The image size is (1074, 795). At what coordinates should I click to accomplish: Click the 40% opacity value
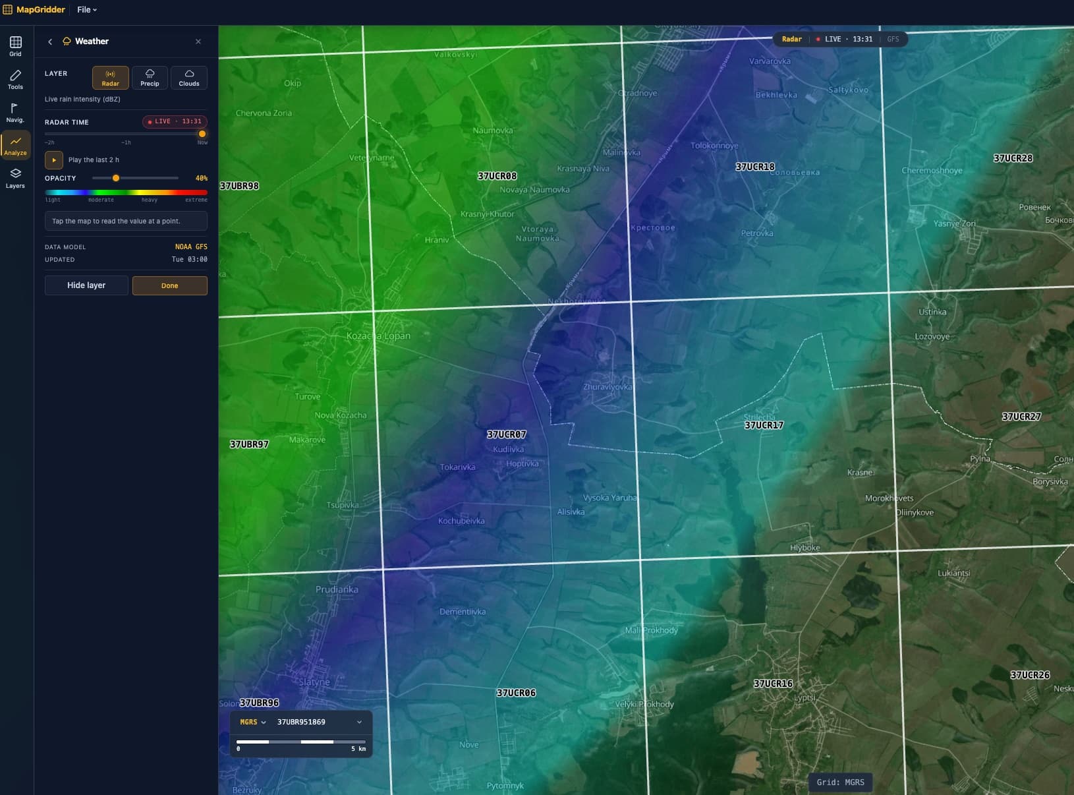tap(201, 178)
